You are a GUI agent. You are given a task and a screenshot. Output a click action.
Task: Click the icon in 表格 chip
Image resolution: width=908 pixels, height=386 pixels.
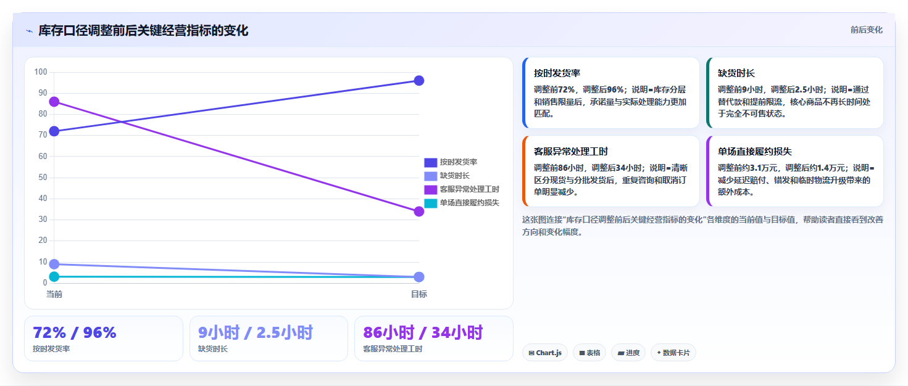(x=582, y=353)
